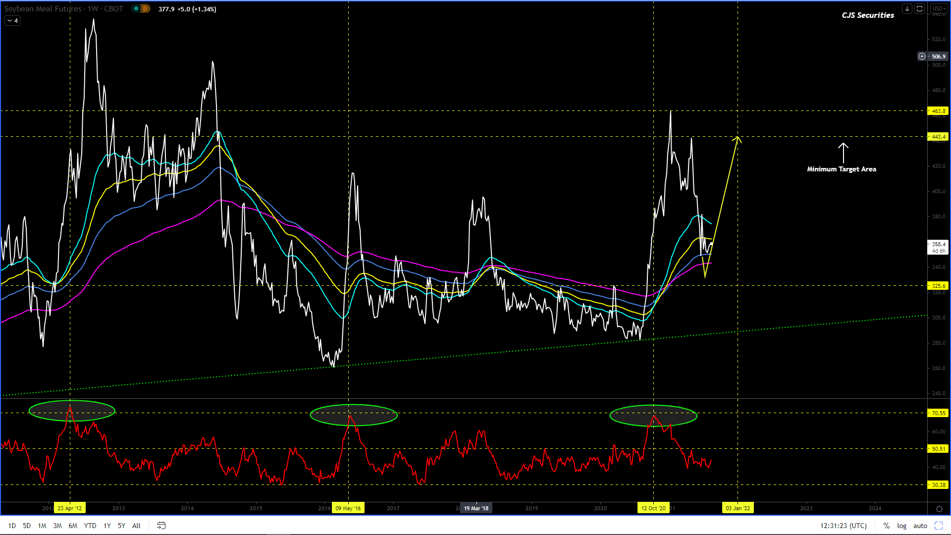This screenshot has height=535, width=951.
Task: Click the orange D delayed data badge
Action: pos(145,9)
